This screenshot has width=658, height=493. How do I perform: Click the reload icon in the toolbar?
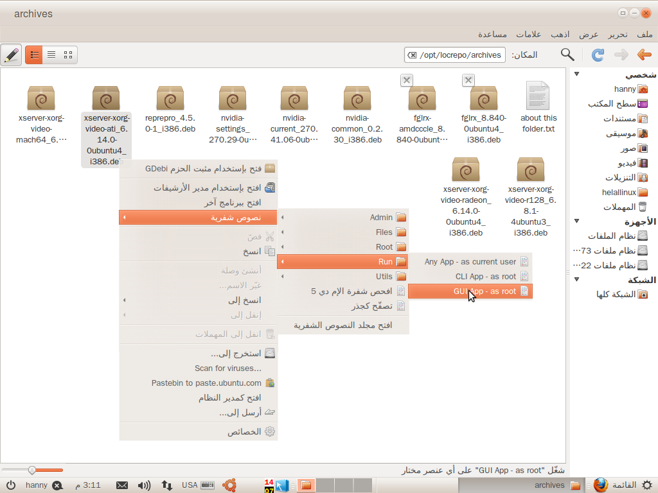coord(598,55)
